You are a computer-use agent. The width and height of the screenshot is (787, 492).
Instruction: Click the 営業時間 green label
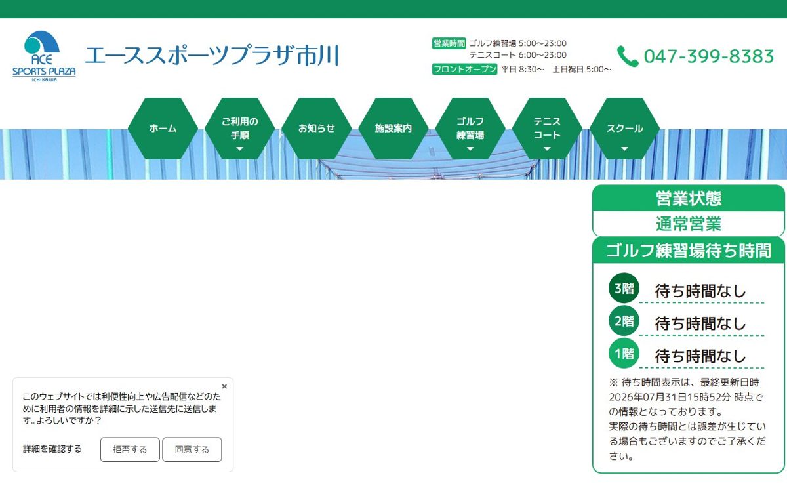[x=449, y=43]
